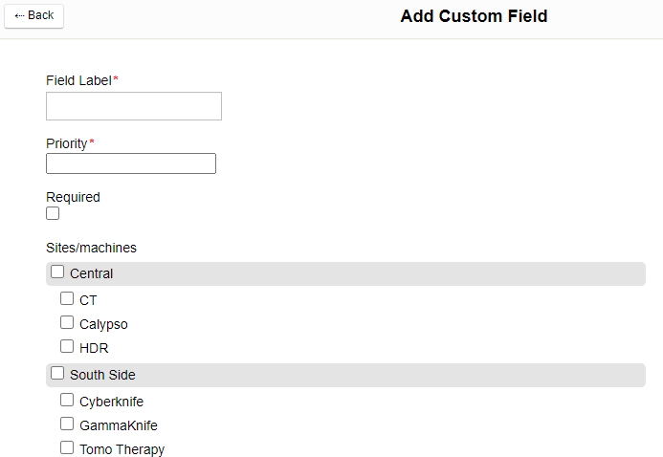Viewport: 663px width, 457px height.
Task: Tick the HDR machine checkbox
Action: 67,346
